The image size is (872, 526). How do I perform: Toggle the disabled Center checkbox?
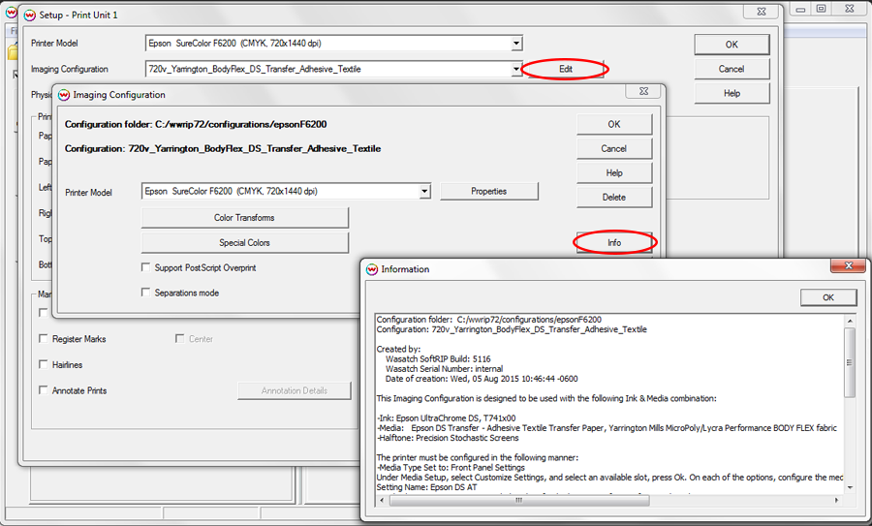(179, 339)
